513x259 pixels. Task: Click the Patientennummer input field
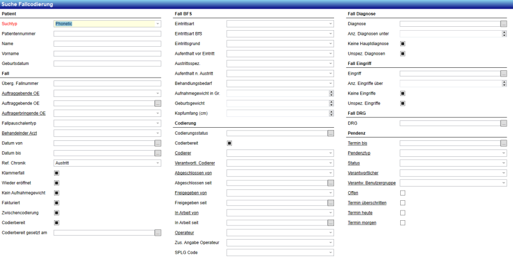click(x=107, y=34)
